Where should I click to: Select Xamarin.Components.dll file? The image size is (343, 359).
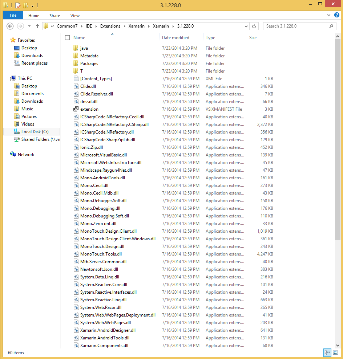[x=104, y=345]
